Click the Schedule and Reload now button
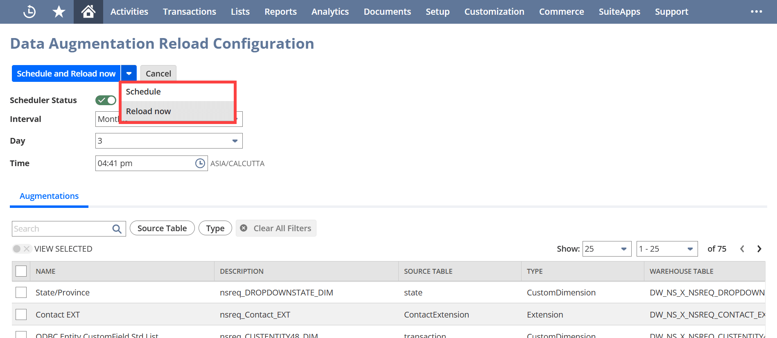 tap(66, 74)
